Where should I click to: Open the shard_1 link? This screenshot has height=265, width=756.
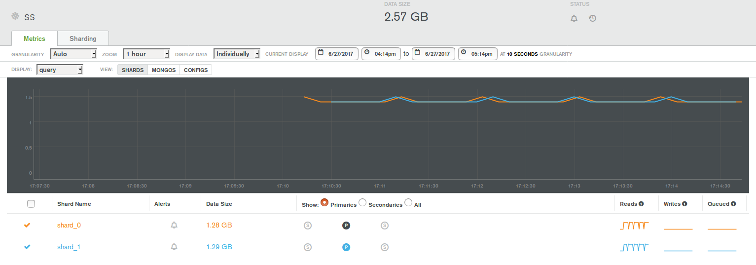coord(69,247)
